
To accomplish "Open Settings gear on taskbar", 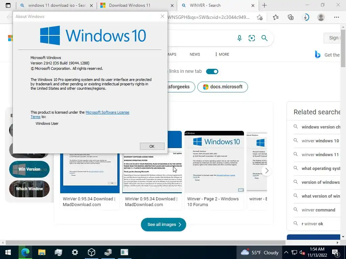I will [x=75, y=252].
